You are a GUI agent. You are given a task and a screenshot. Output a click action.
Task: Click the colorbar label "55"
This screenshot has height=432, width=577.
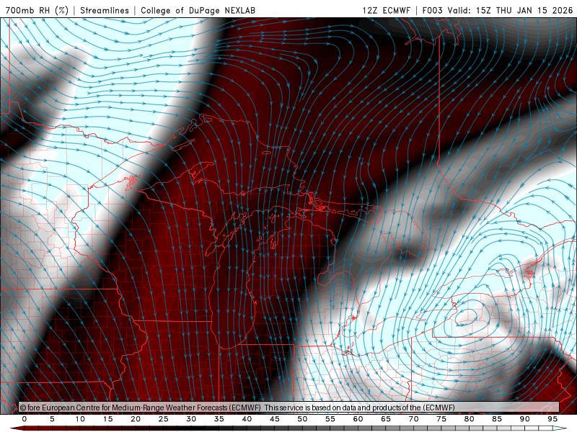330,419
